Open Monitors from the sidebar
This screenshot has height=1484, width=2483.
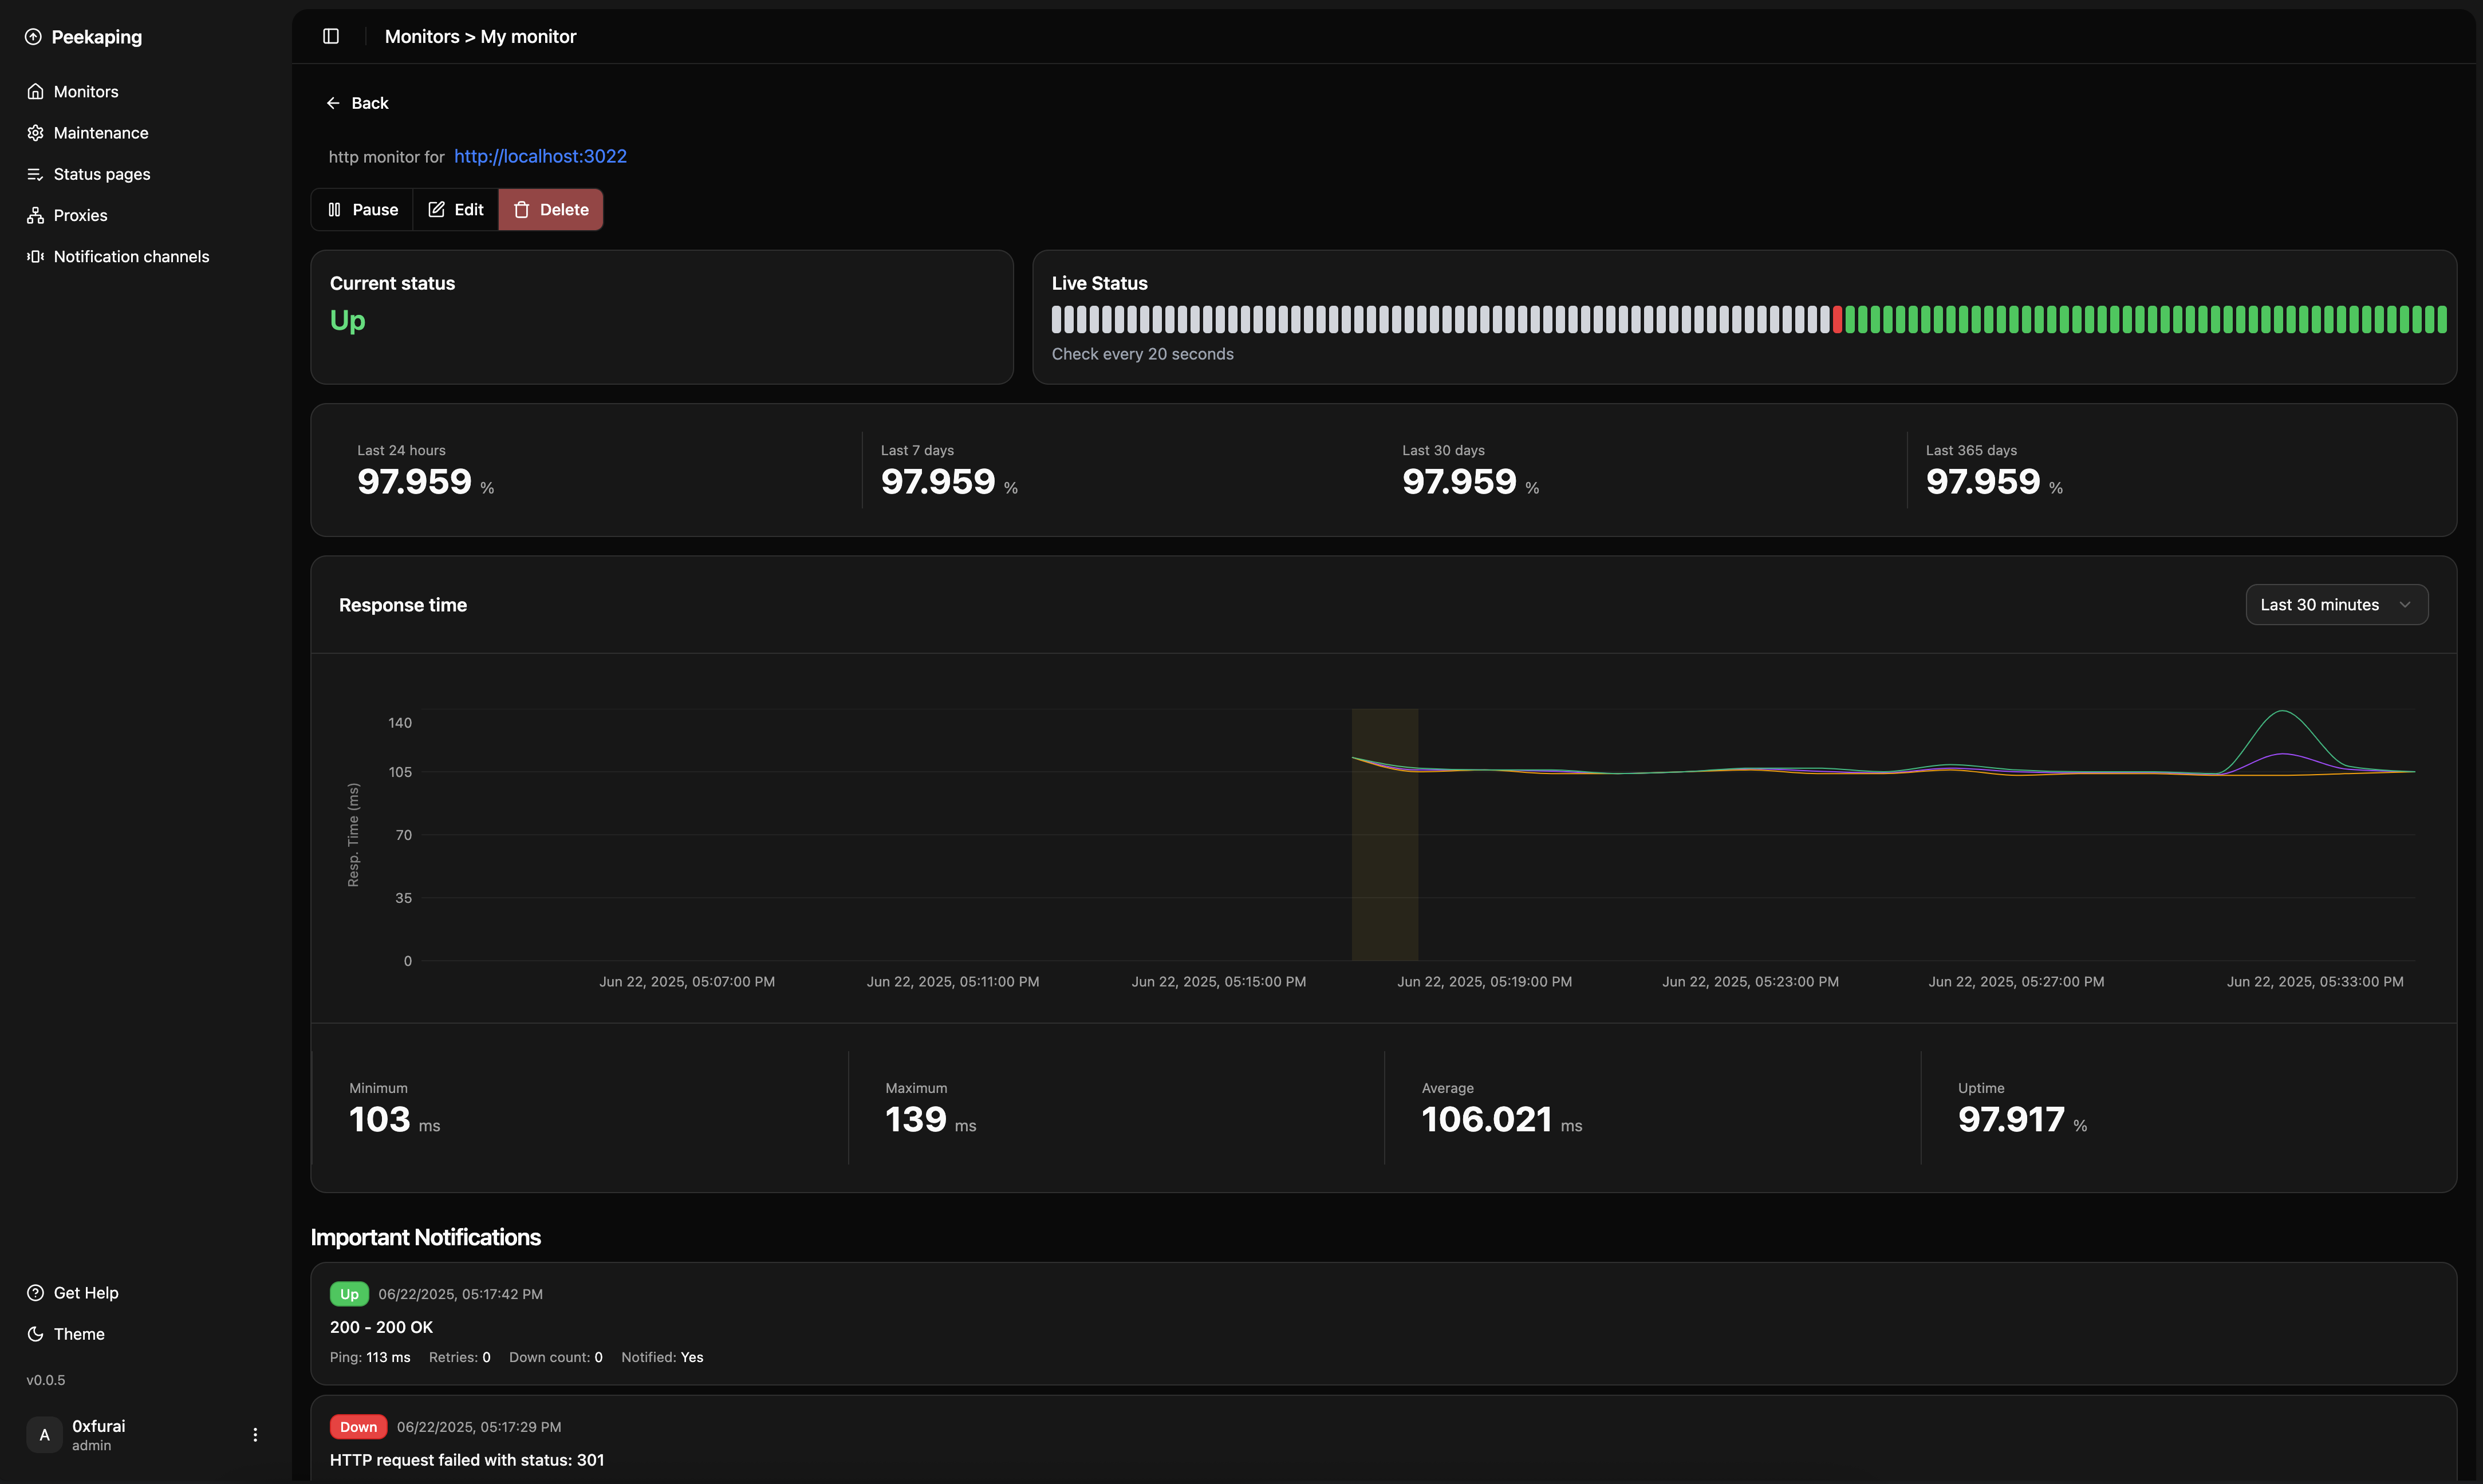click(85, 91)
